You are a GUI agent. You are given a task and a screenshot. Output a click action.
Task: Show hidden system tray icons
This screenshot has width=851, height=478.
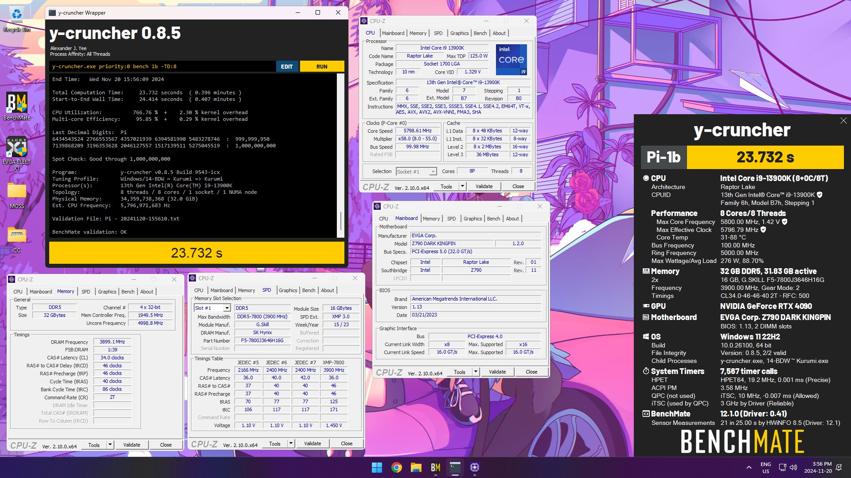749,467
